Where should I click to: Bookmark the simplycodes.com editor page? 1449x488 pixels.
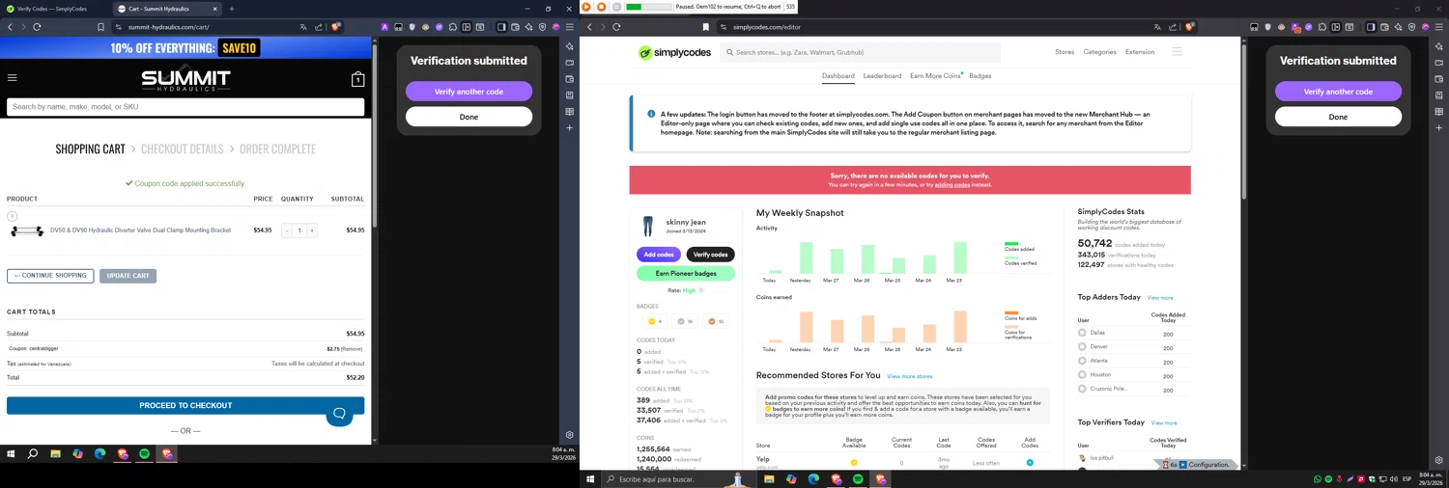click(705, 27)
